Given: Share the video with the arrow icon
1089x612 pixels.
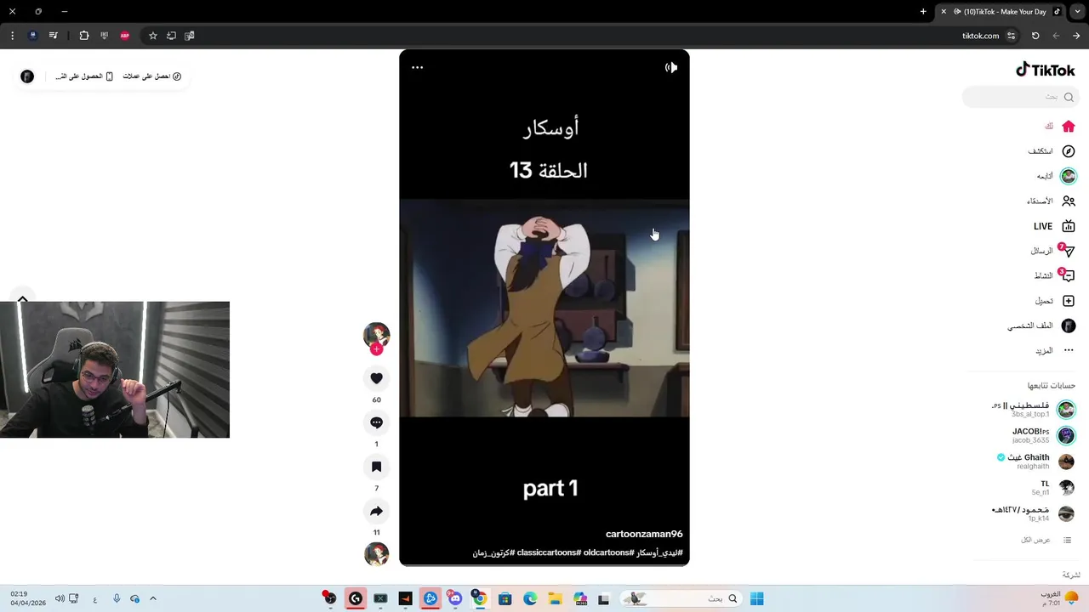Looking at the screenshot, I should (376, 511).
